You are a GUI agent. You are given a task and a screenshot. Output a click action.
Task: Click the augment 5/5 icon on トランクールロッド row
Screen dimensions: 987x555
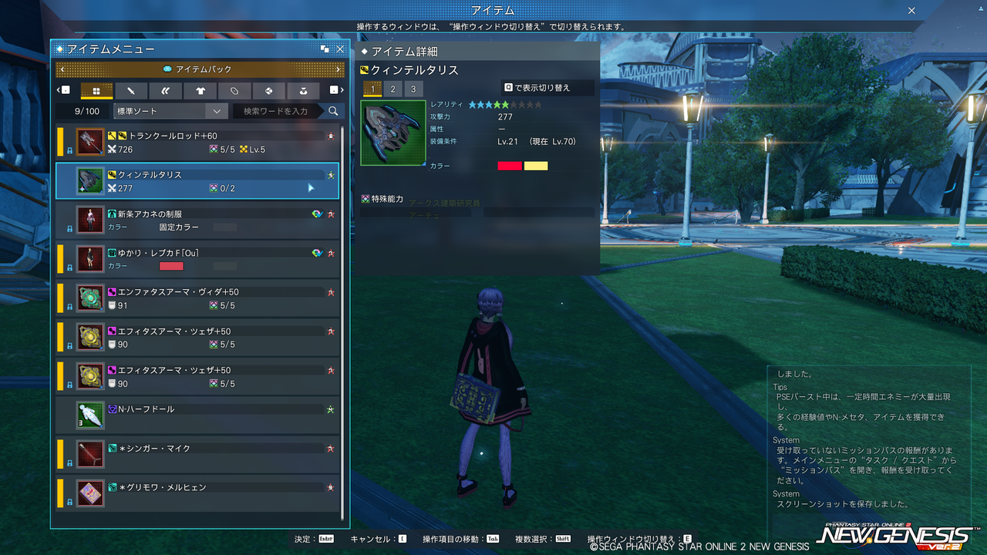214,149
